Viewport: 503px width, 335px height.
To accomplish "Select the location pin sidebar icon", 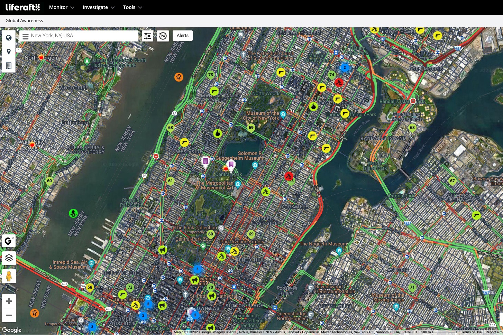I will (x=9, y=52).
